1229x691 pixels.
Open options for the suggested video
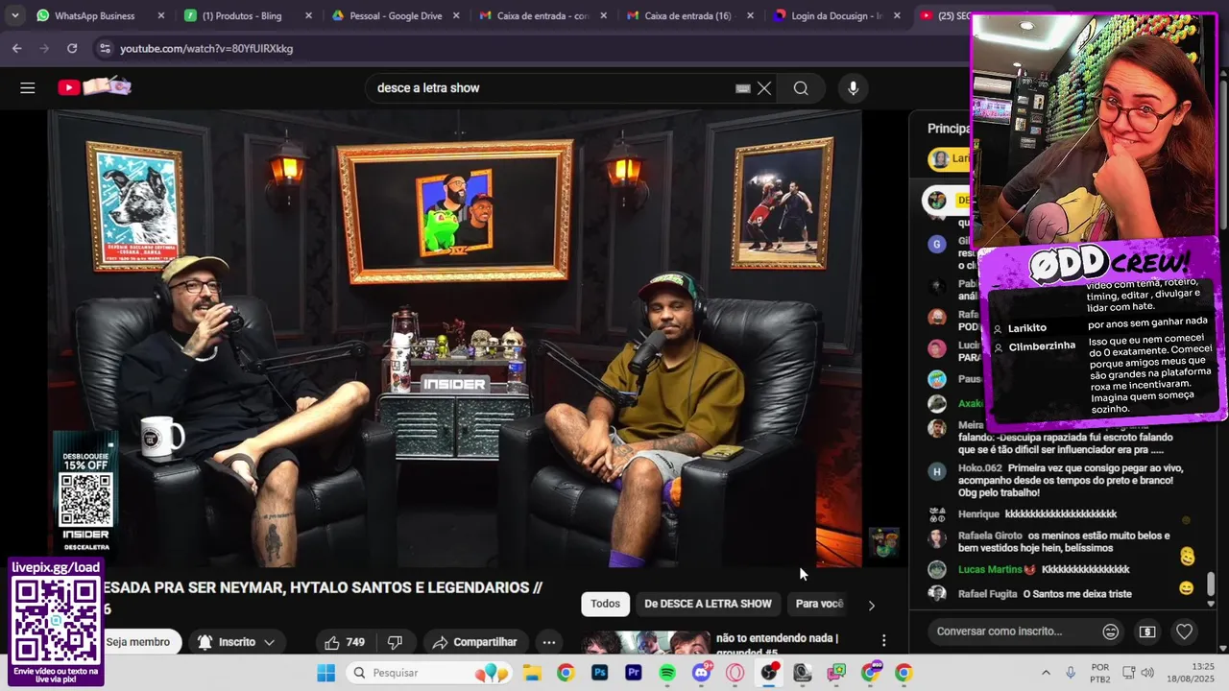pyautogui.click(x=883, y=640)
